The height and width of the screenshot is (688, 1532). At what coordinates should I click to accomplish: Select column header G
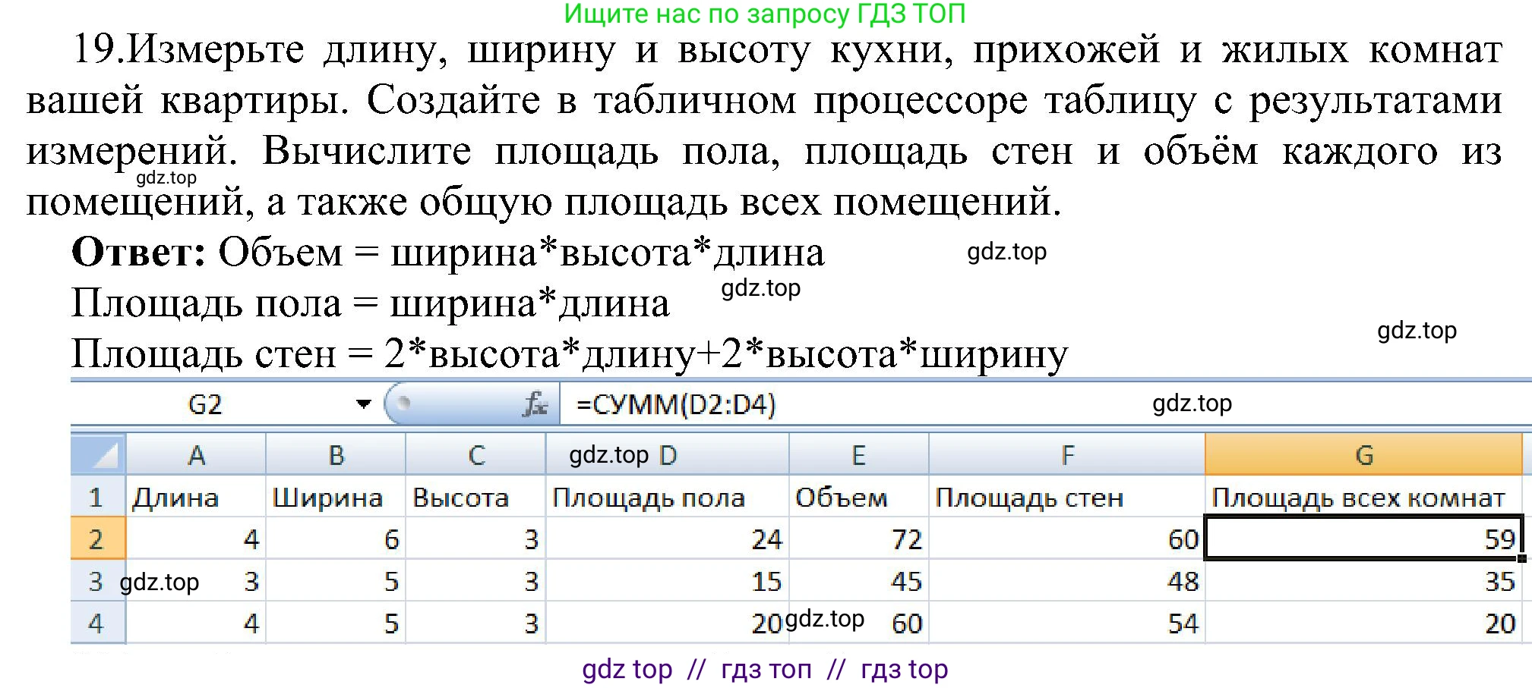(x=1365, y=454)
